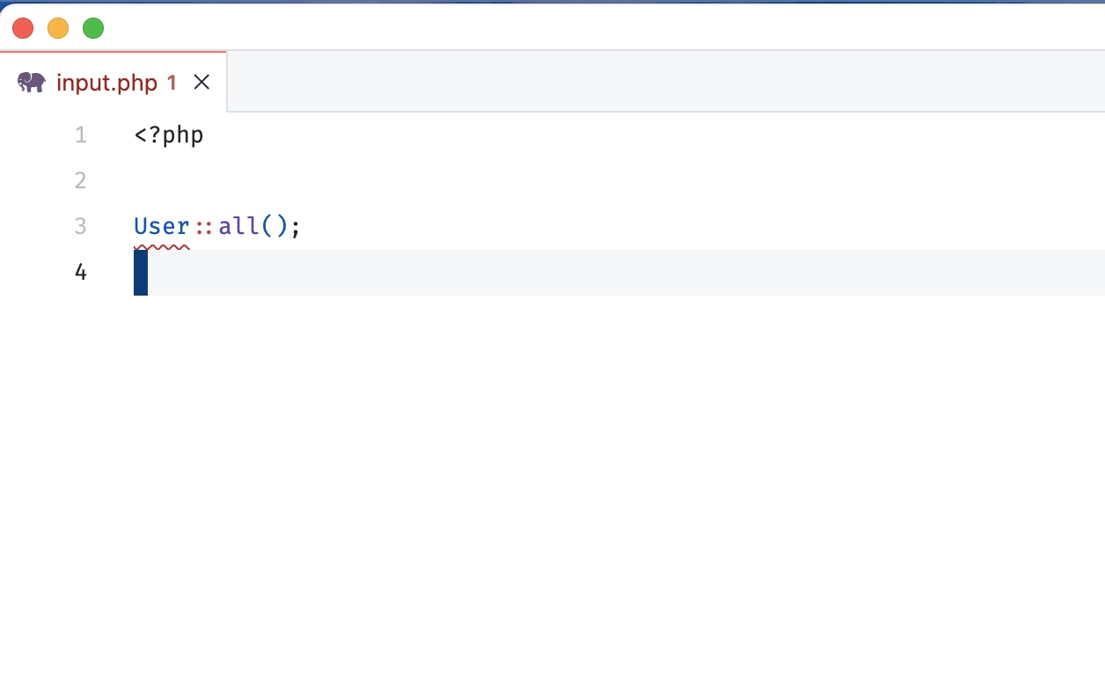1105x695 pixels.
Task: Click the :: scope operator on line 3
Action: click(x=204, y=227)
